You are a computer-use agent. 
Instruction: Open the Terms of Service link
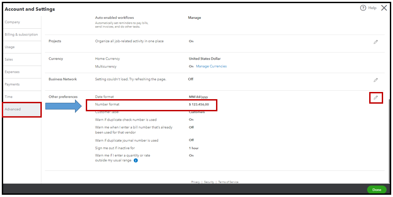click(x=228, y=182)
